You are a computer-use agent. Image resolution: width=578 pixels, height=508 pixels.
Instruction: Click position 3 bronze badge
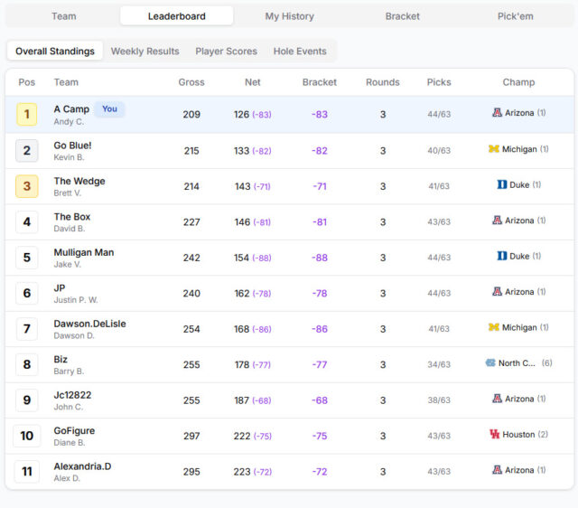[x=26, y=186]
